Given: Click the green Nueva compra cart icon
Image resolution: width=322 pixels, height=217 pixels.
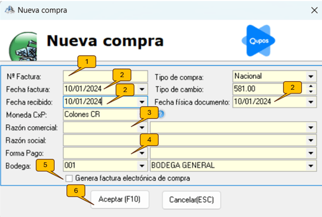Looking at the screenshot, I should pos(23,46).
